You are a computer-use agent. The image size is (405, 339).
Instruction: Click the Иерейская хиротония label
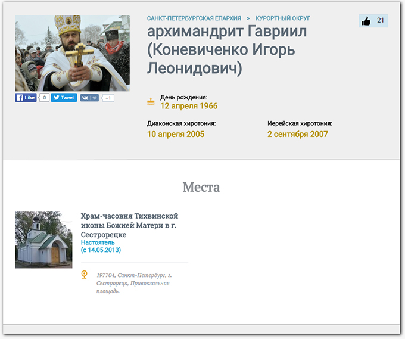[x=300, y=123]
